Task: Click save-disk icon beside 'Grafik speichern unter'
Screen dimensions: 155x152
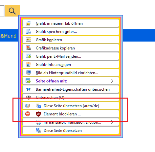Action: pos(29,31)
